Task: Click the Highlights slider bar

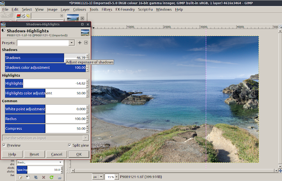Action: tap(45, 83)
